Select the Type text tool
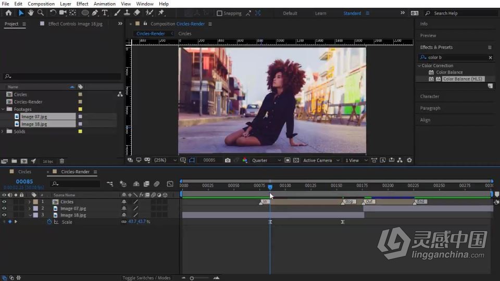 (x=105, y=12)
